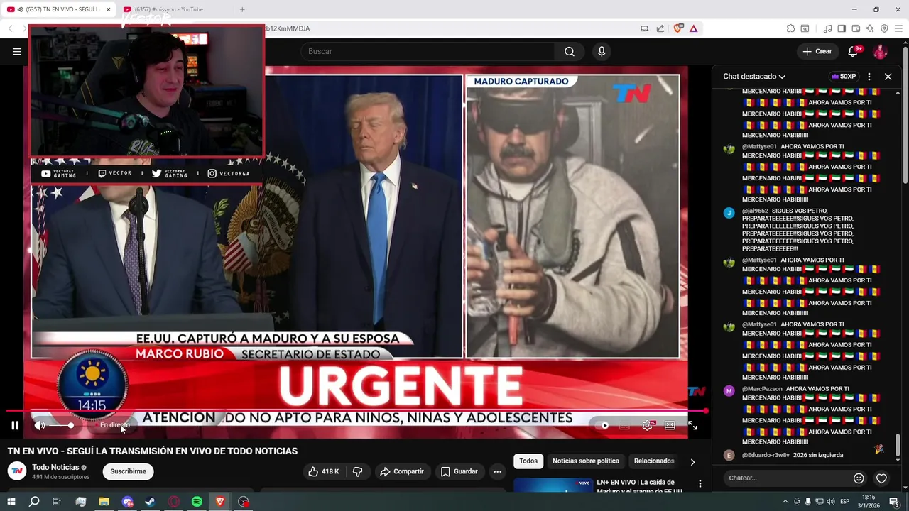Open the 50XP points badge
909x511 pixels.
[x=843, y=77]
